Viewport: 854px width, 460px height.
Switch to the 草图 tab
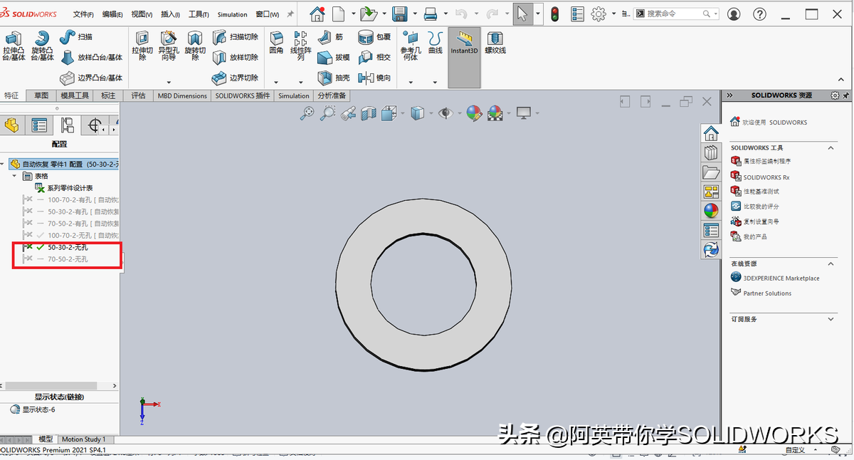(x=41, y=95)
